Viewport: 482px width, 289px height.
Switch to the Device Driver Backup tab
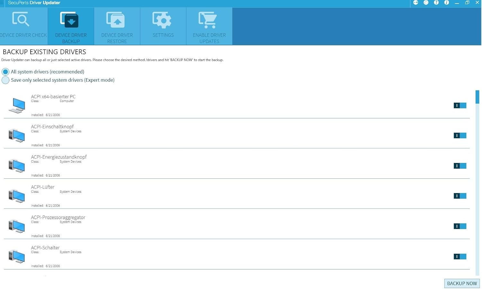point(71,26)
